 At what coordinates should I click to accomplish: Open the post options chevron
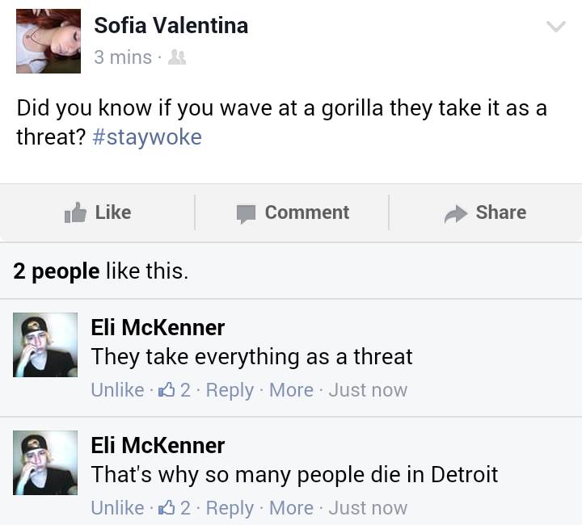pyautogui.click(x=555, y=27)
